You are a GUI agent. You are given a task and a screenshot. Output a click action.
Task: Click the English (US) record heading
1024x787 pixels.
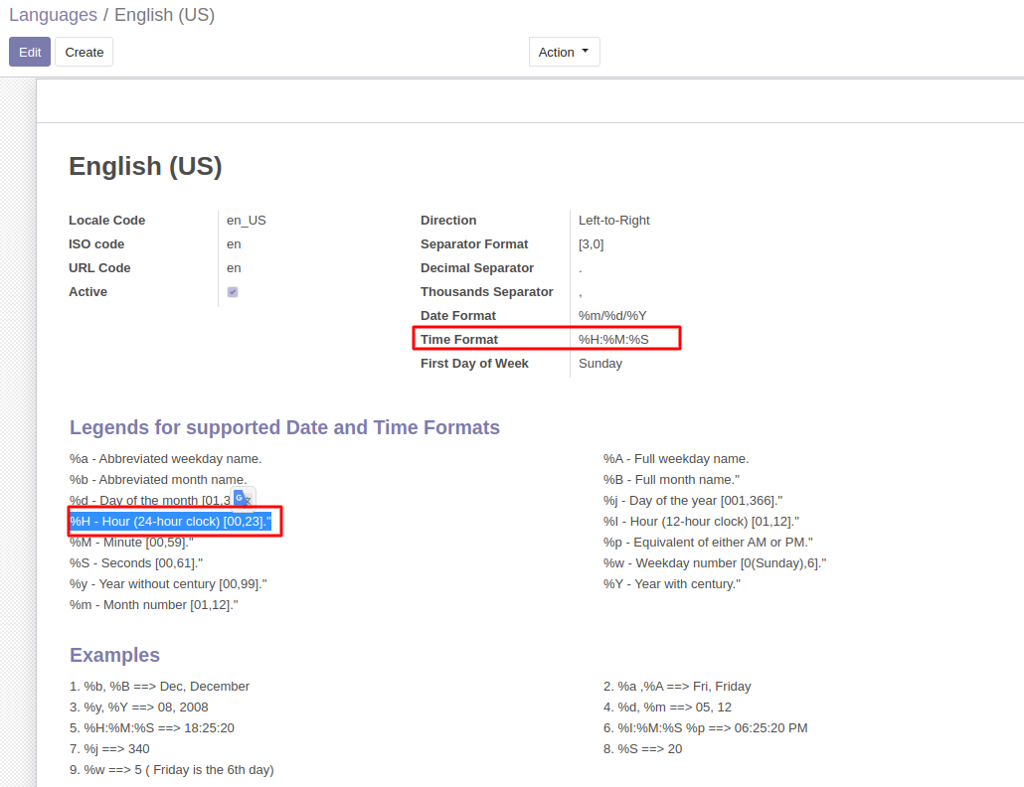pyautogui.click(x=145, y=166)
